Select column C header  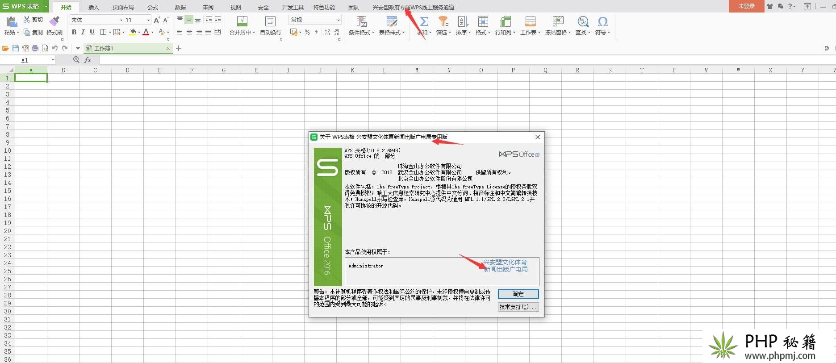point(95,70)
